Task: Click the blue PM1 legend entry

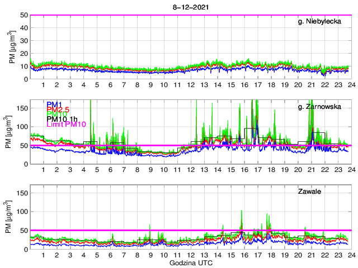Action: tap(54, 104)
